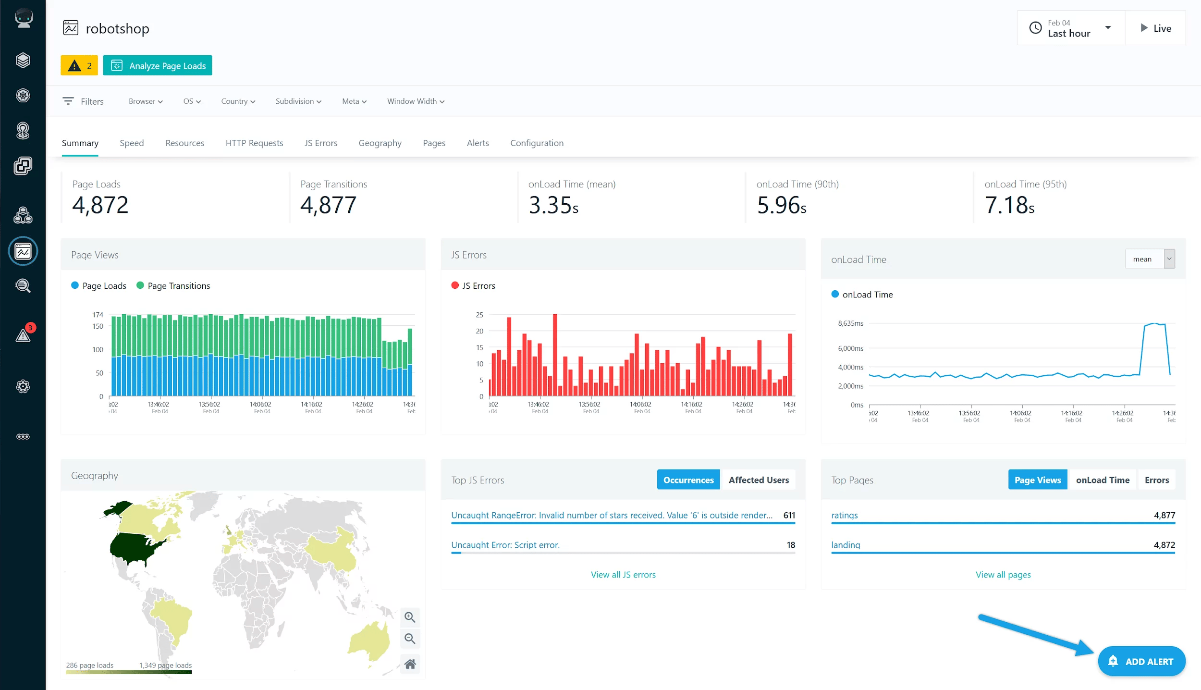Viewport: 1201px width, 690px height.
Task: Zoom in on the Geography map
Action: (x=410, y=617)
